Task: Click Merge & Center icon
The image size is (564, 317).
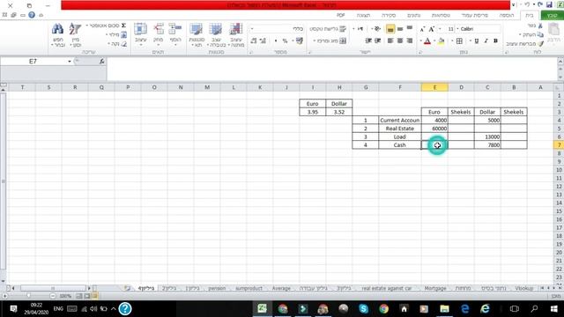Action: 343,41
